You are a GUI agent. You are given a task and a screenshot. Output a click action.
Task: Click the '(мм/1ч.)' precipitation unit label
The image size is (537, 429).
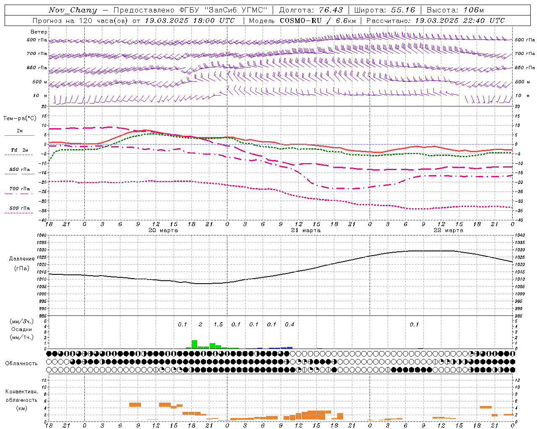click(22, 337)
